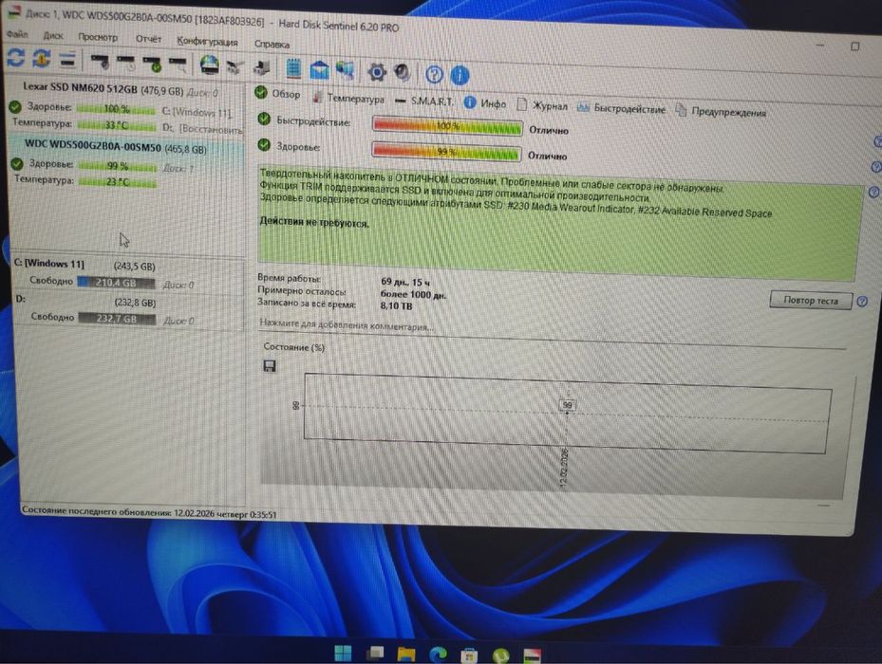
Task: Click the toolbar icon with three horizontal bars
Action: [x=67, y=60]
